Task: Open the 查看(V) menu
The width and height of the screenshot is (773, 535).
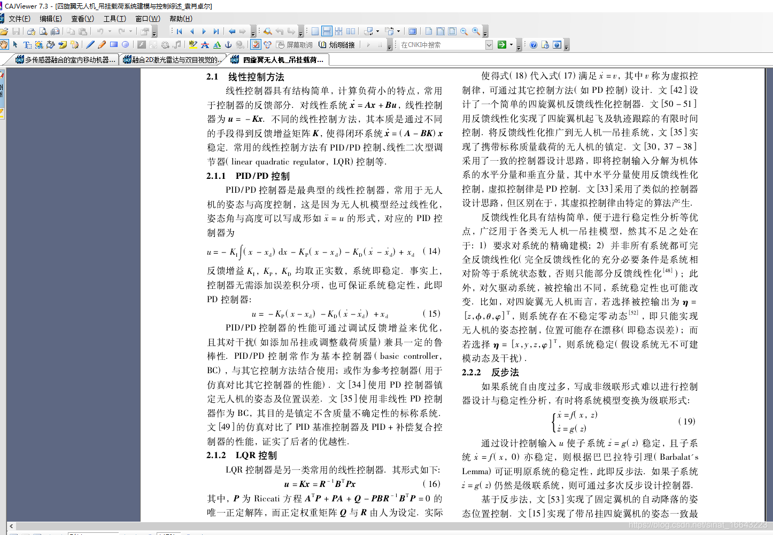Action: (83, 19)
